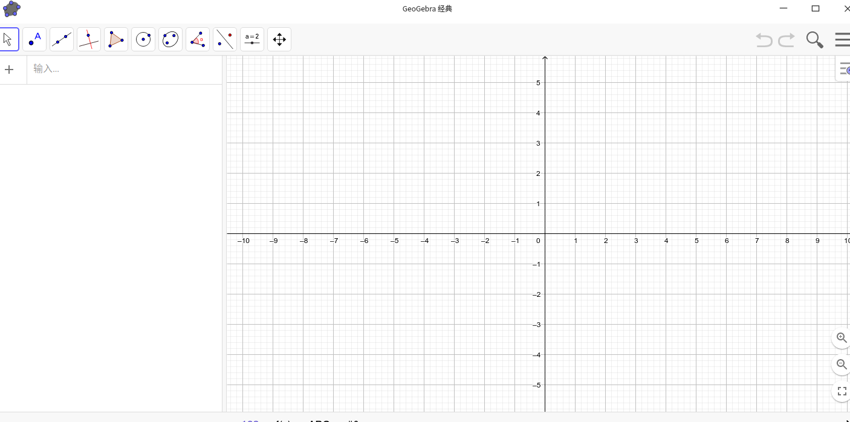Open the hamburger main menu
The width and height of the screenshot is (850, 422).
tap(843, 40)
